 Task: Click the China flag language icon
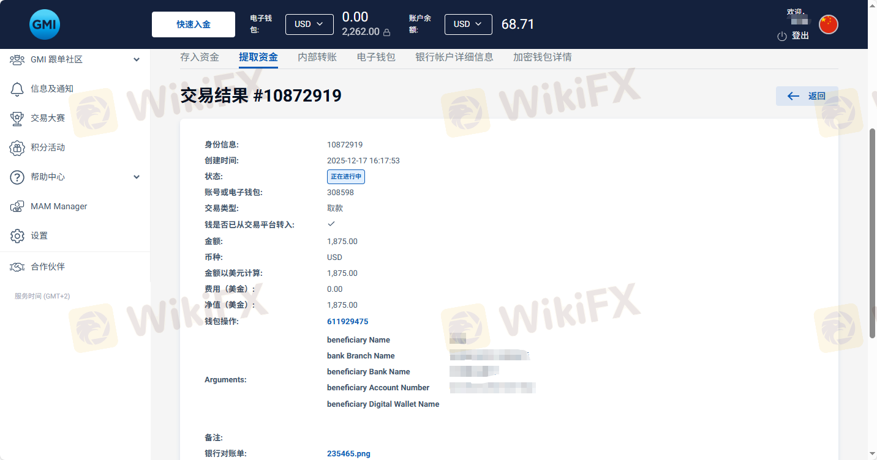click(x=828, y=24)
